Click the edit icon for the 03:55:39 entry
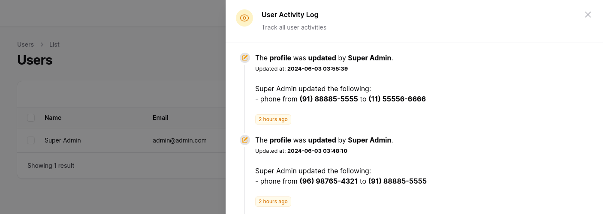Screen dimensions: 603x214 coord(245,58)
